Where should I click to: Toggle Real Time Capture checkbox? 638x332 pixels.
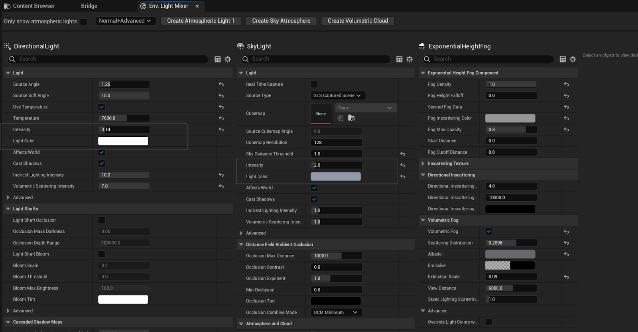point(314,84)
